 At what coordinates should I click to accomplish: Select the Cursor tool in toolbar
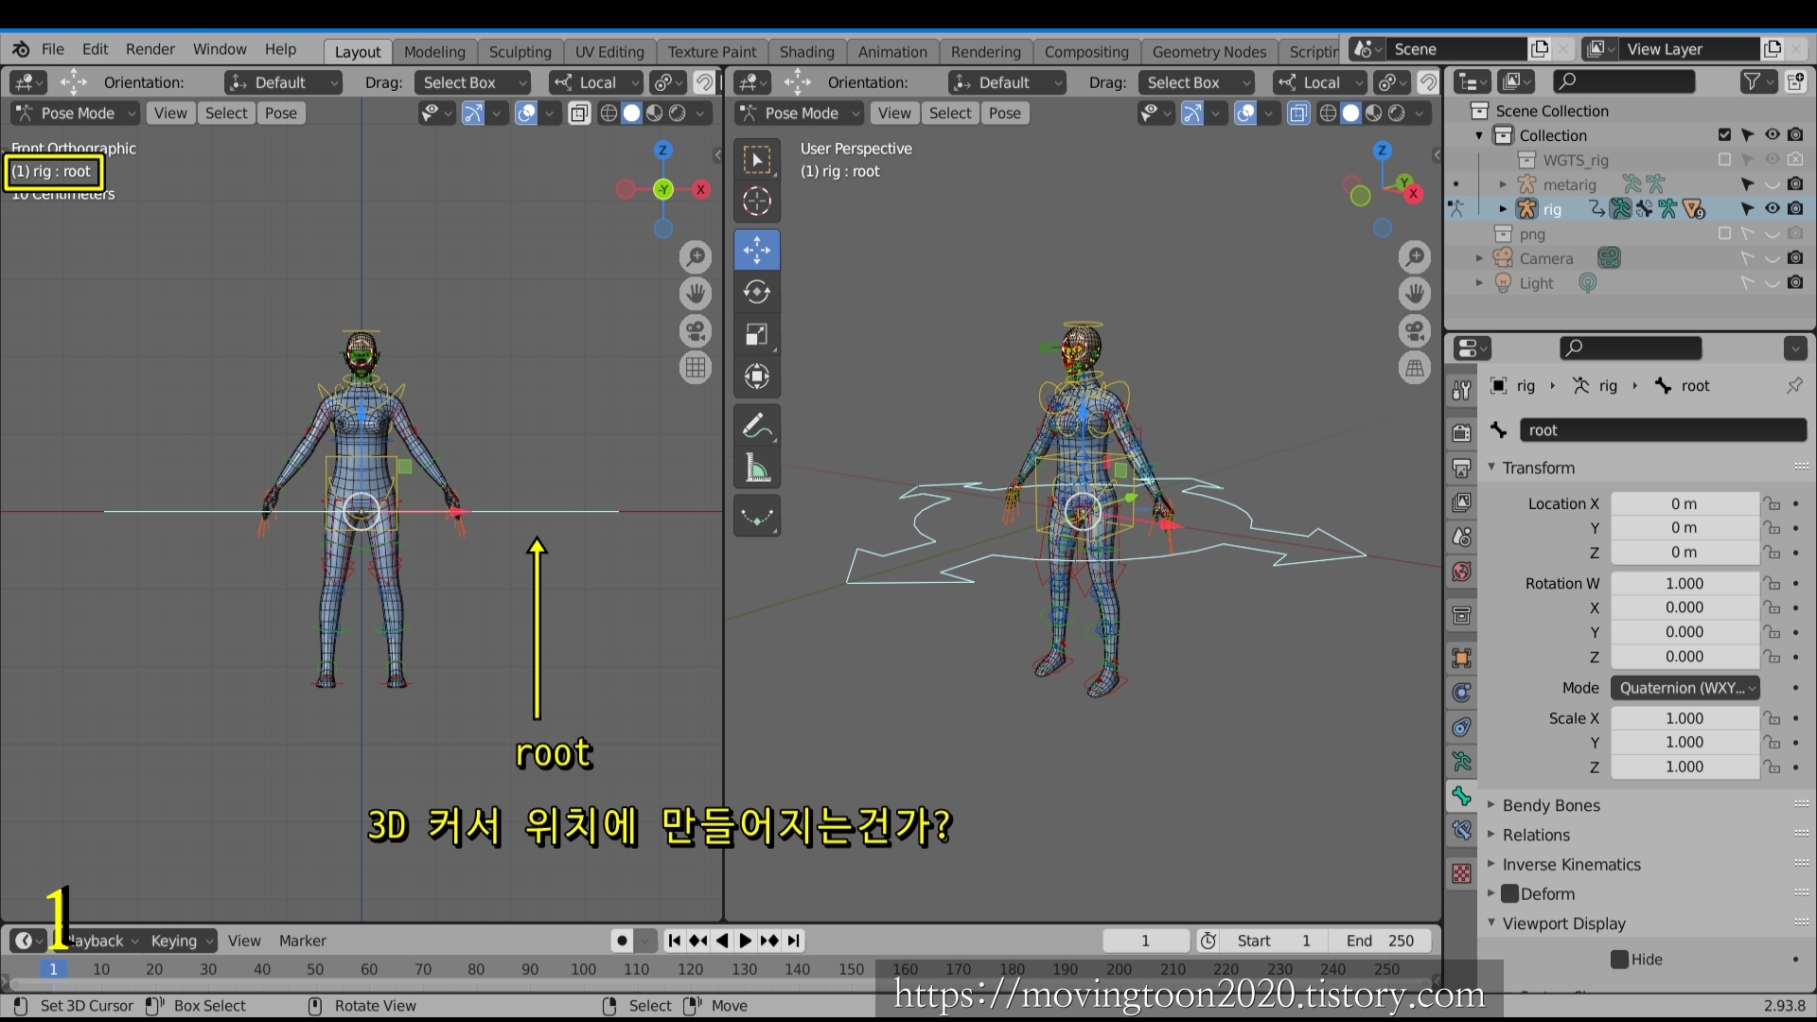pos(757,201)
